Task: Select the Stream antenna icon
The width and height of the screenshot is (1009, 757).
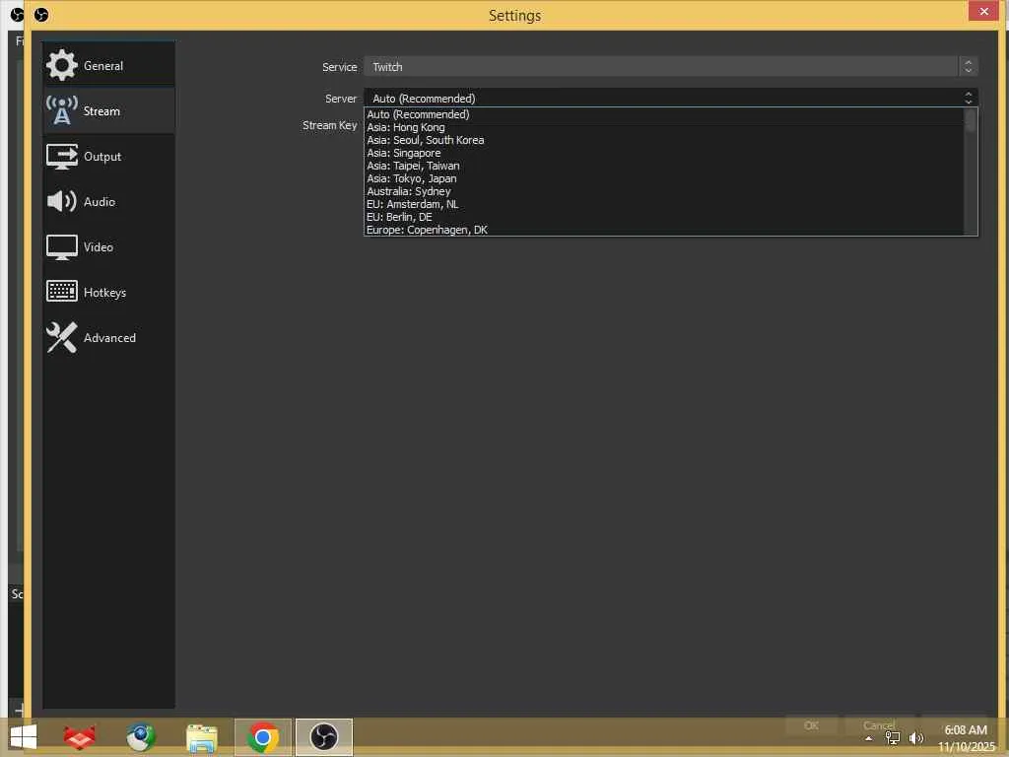Action: [x=62, y=110]
